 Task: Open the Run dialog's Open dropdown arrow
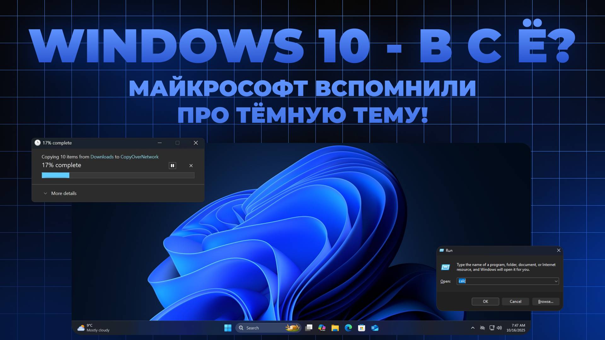tap(556, 281)
